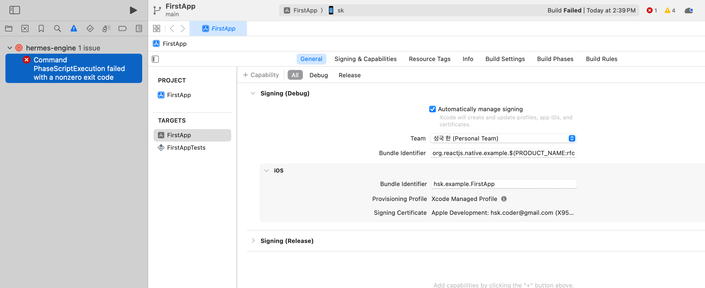Viewport: 705px width, 288px height.
Task: Choose the FirstApp scheme in toolbar
Action: pyautogui.click(x=300, y=10)
